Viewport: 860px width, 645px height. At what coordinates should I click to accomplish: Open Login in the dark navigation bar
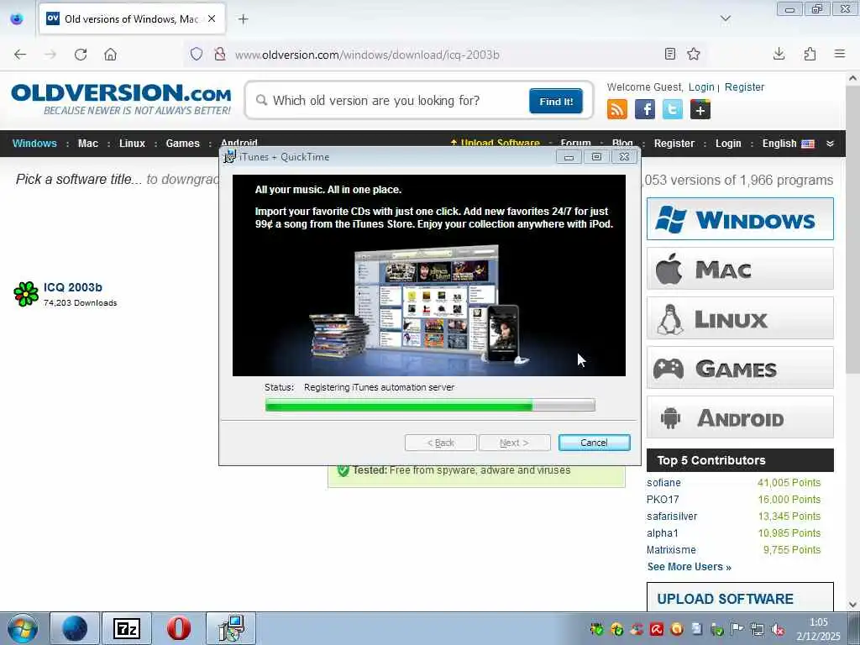[x=728, y=143]
